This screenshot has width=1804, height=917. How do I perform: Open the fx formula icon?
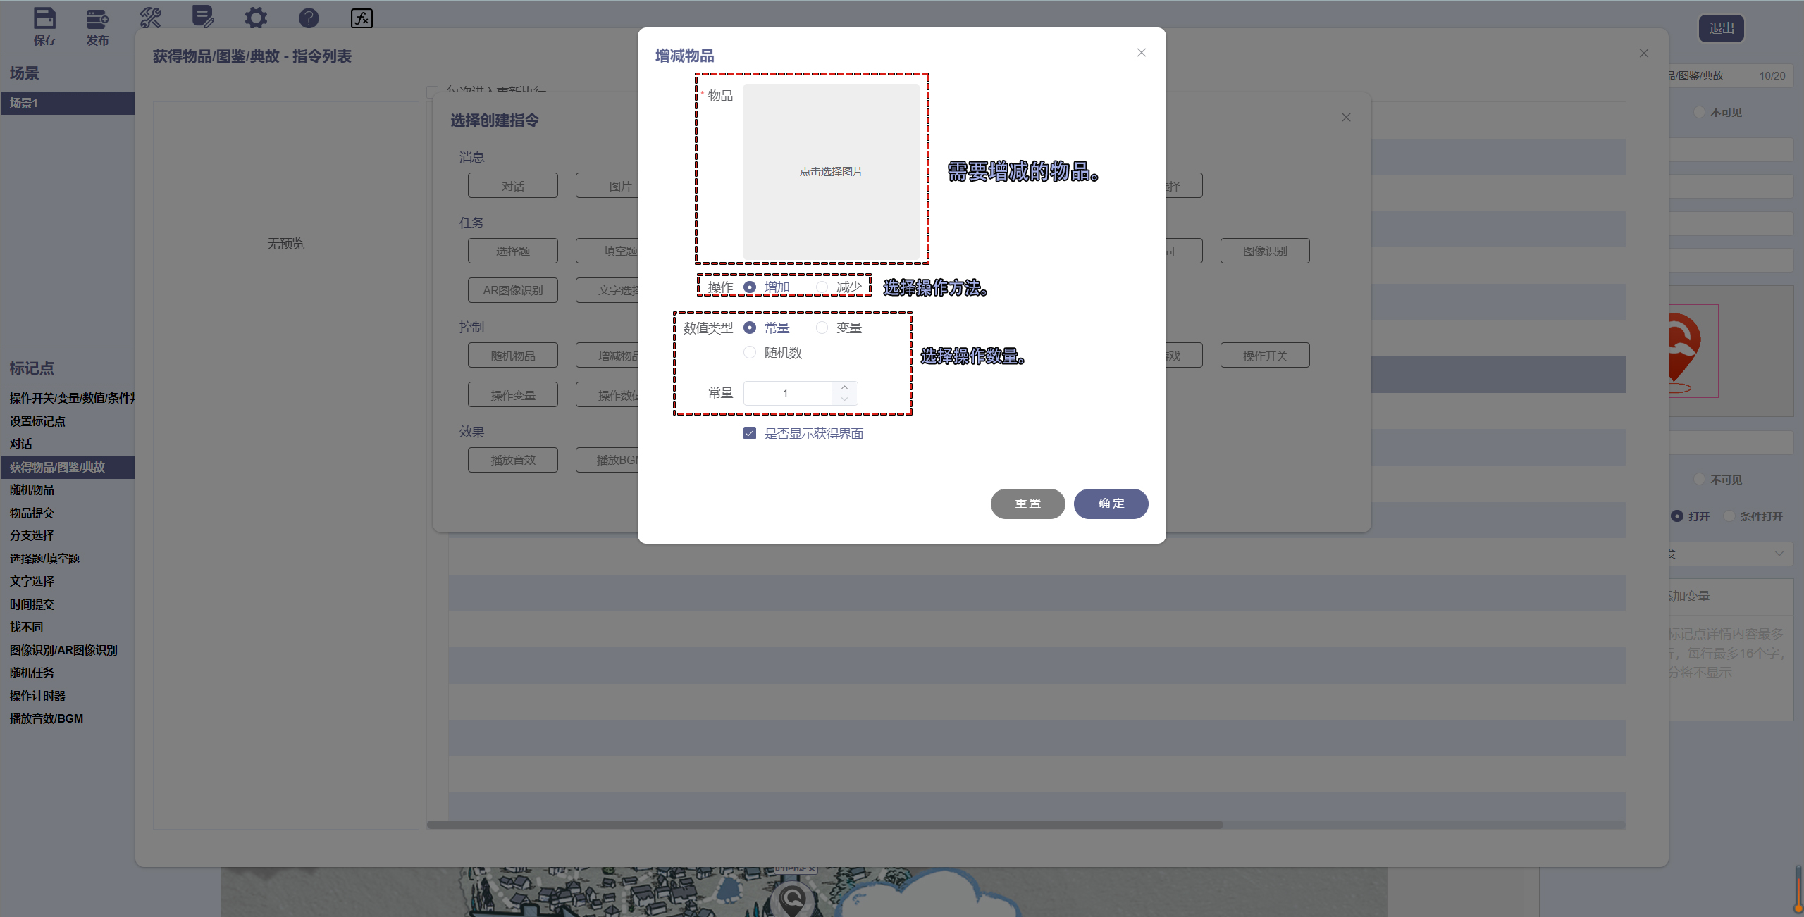click(362, 18)
